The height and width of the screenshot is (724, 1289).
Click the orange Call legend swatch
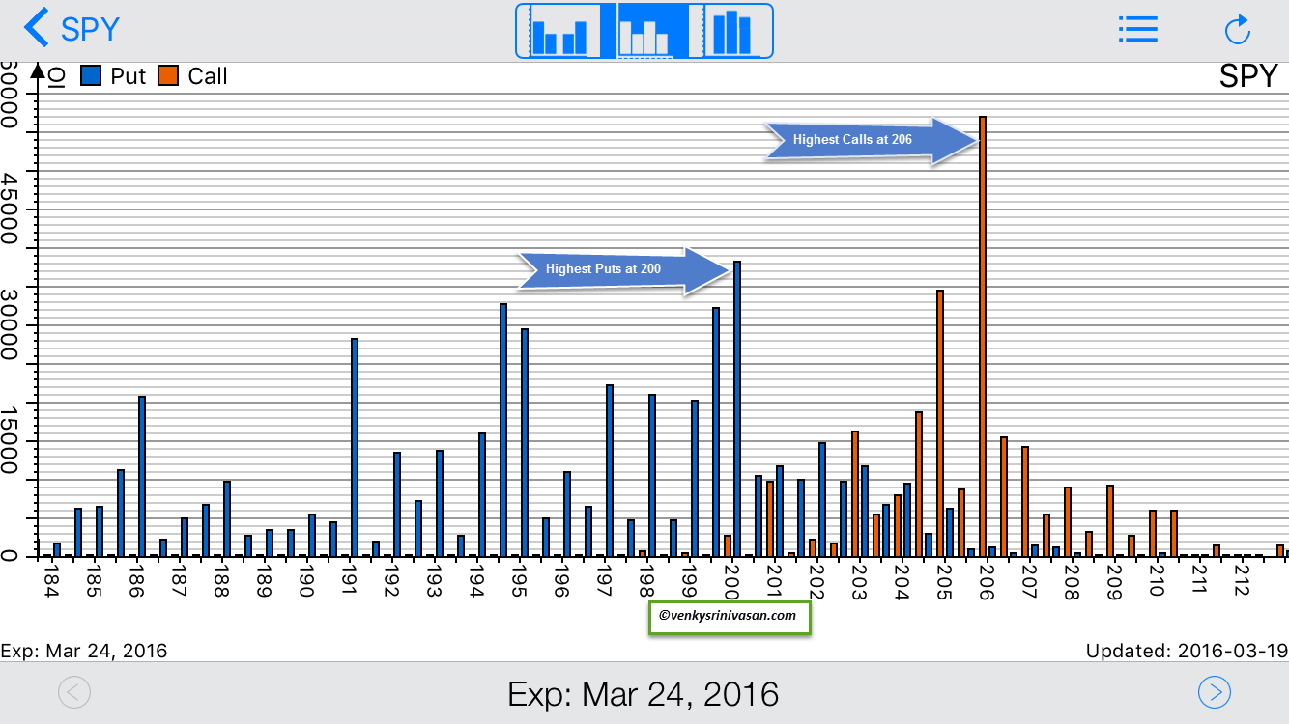[168, 75]
